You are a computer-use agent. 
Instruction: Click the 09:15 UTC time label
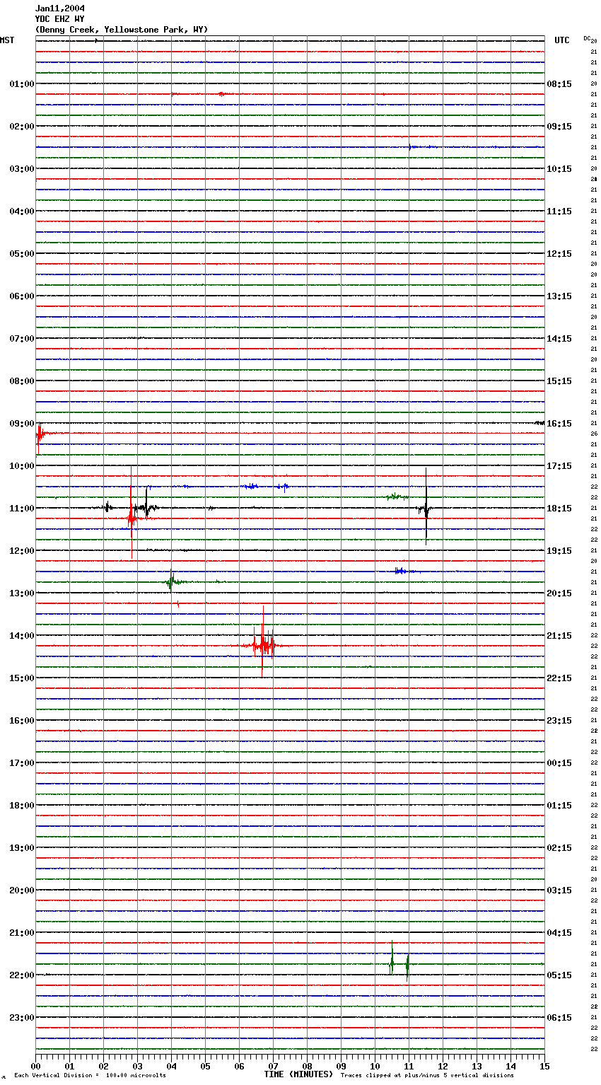(x=559, y=127)
